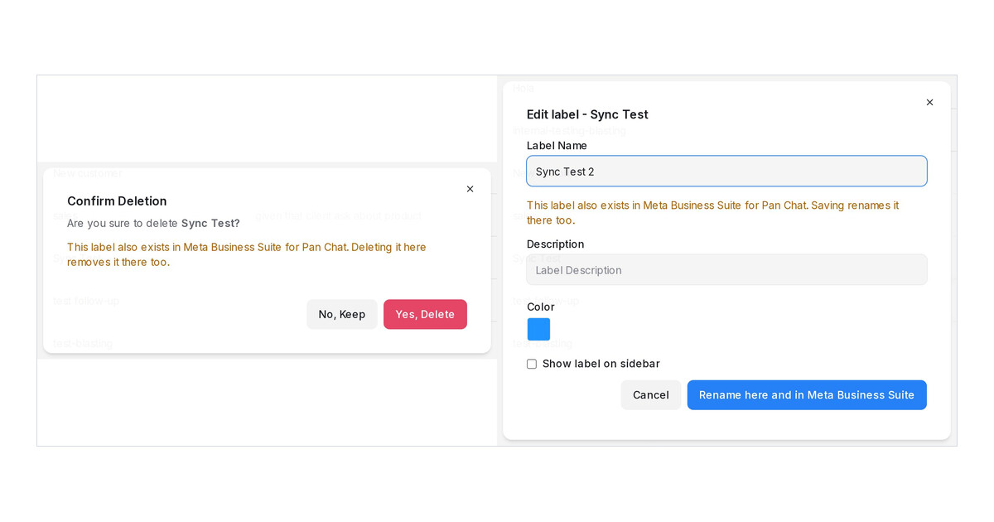
Task: Click the warning about deleting it here
Action: pos(247,254)
